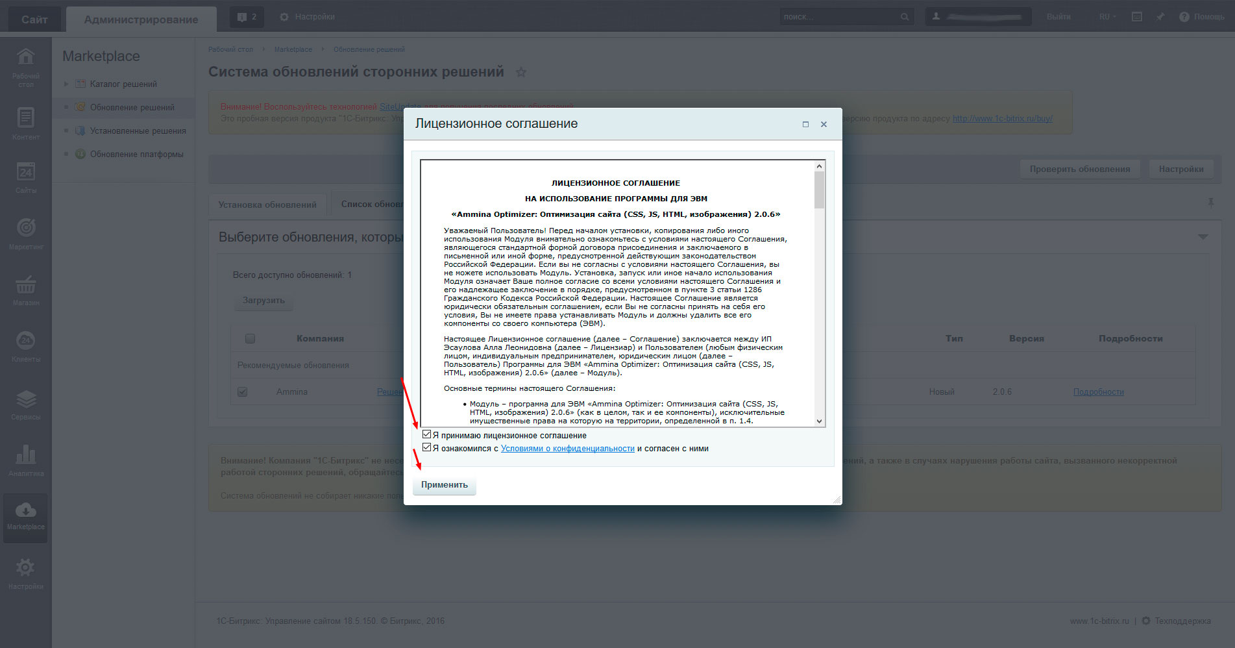Image resolution: width=1235 pixels, height=648 pixels.
Task: Click the pin panel icon in top bar
Action: [1160, 17]
